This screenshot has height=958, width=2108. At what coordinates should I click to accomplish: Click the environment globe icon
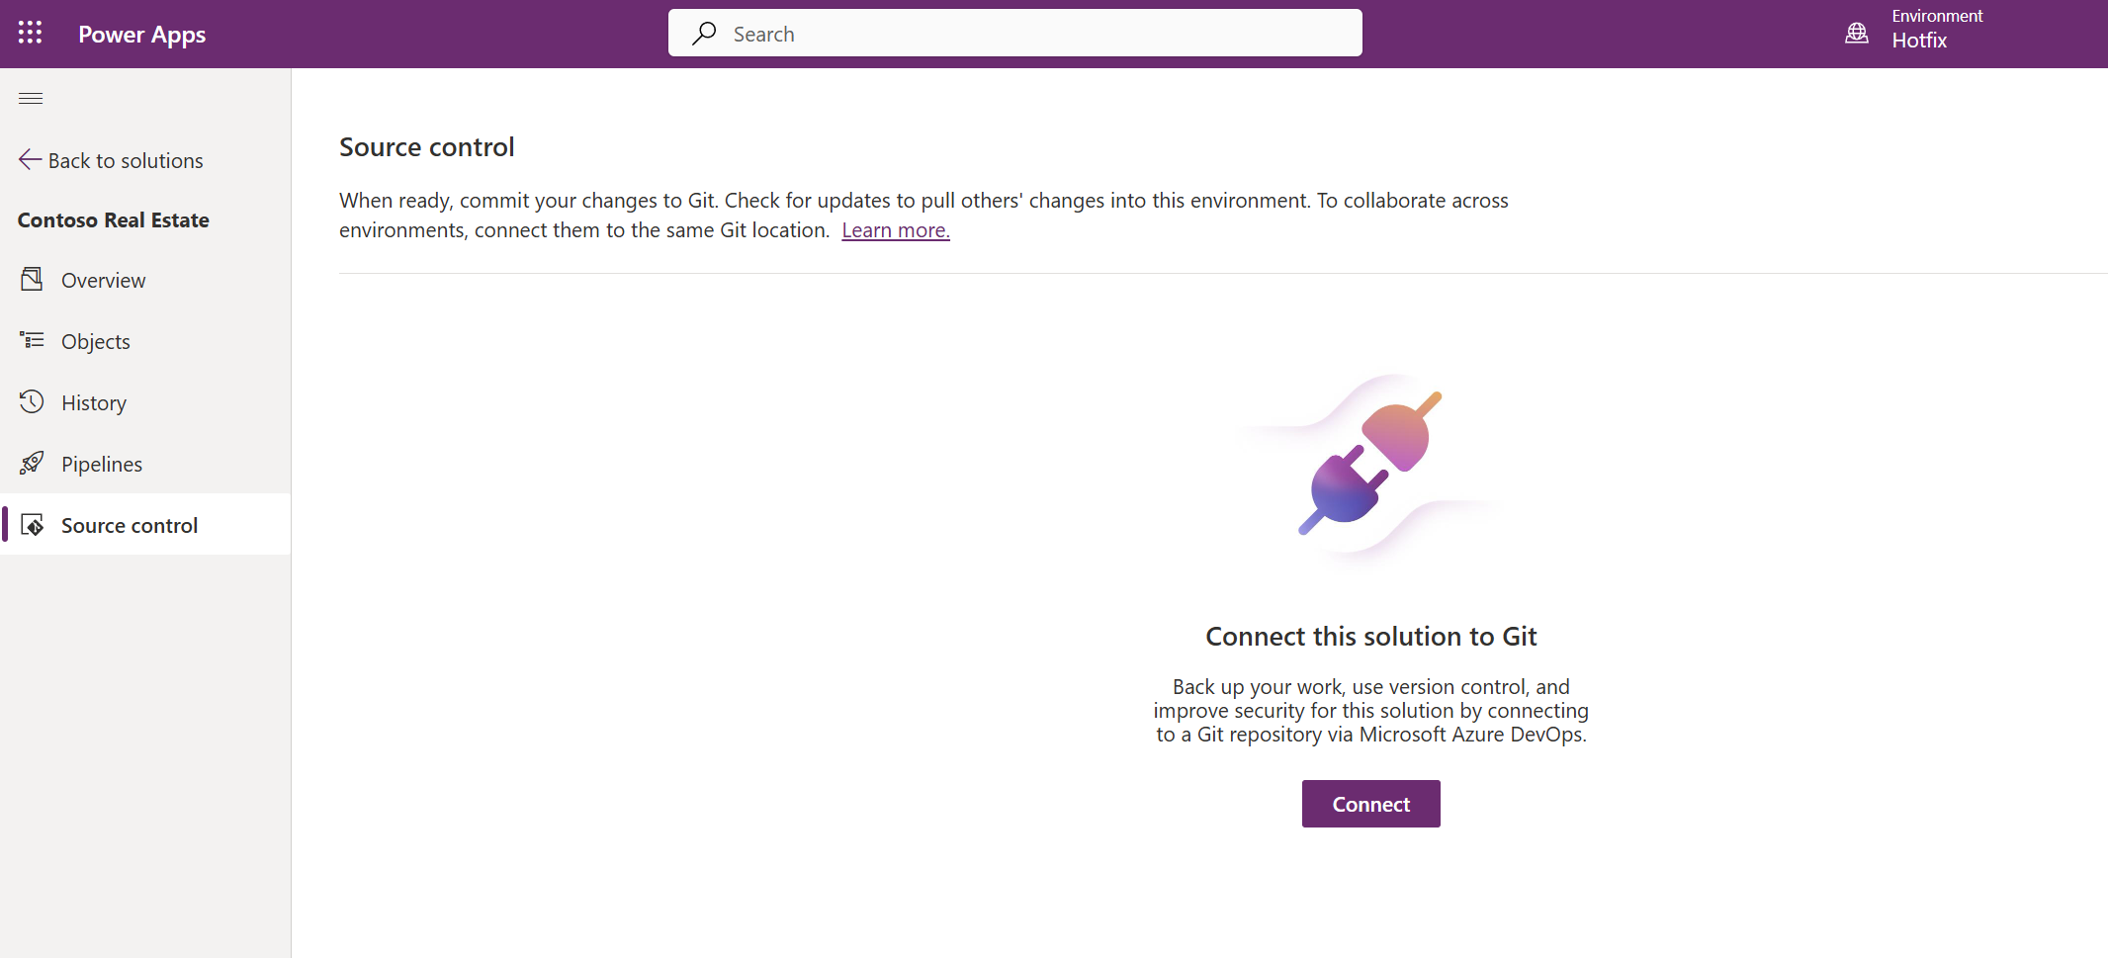1857,33
